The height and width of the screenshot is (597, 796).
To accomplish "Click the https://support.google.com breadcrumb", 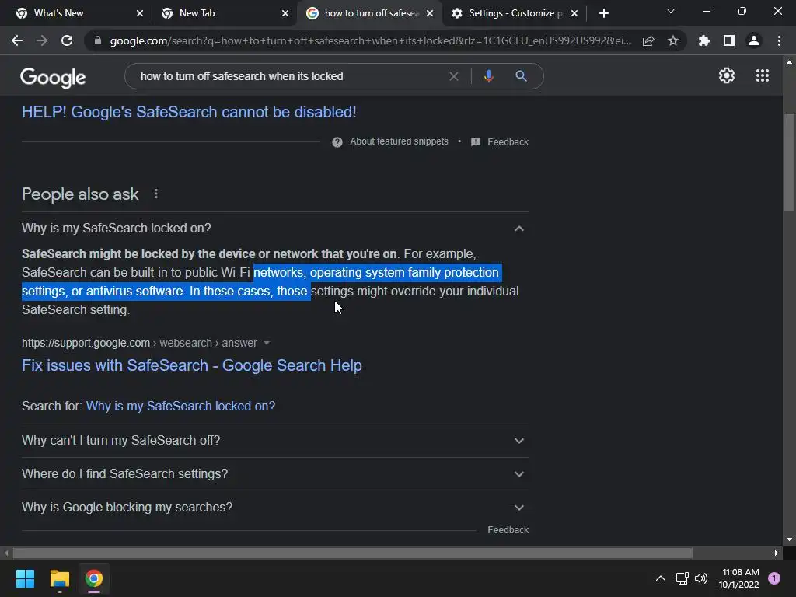I will click(x=86, y=343).
